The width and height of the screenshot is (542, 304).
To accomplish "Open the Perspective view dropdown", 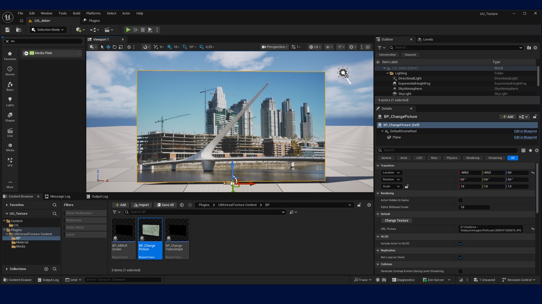I will point(274,47).
